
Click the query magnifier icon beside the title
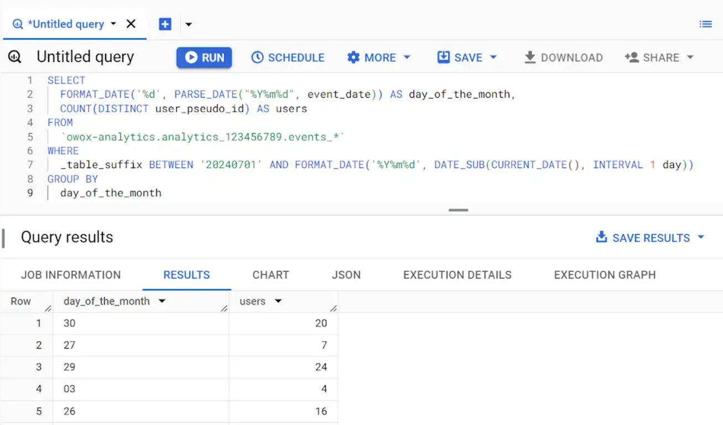click(15, 57)
